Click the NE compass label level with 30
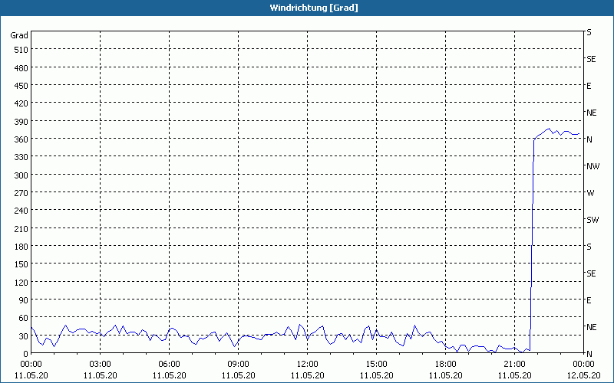 591,327
